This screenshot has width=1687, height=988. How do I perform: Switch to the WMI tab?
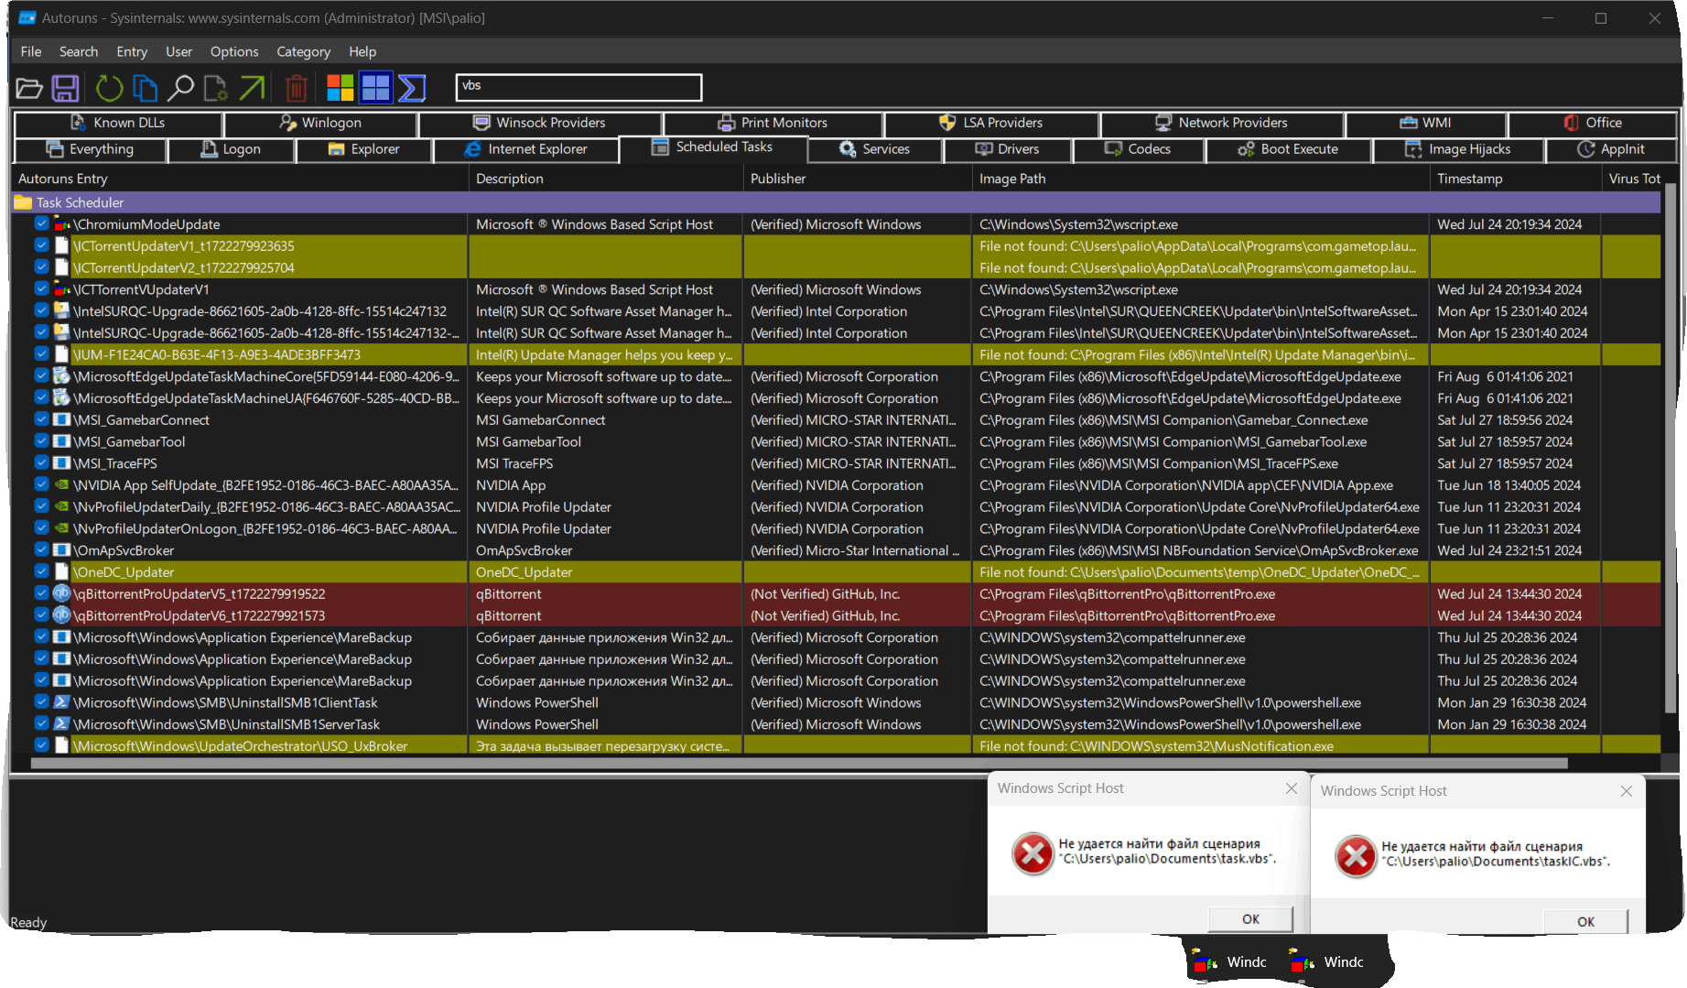pos(1425,123)
